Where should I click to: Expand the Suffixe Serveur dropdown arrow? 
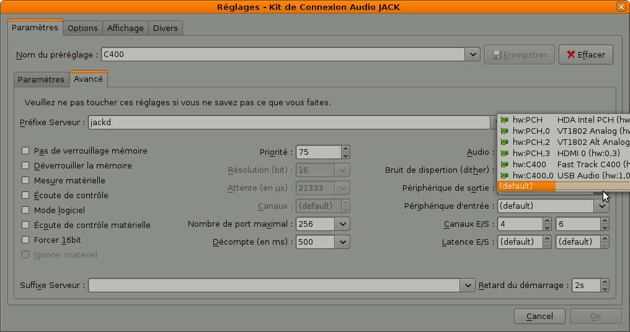click(x=468, y=286)
